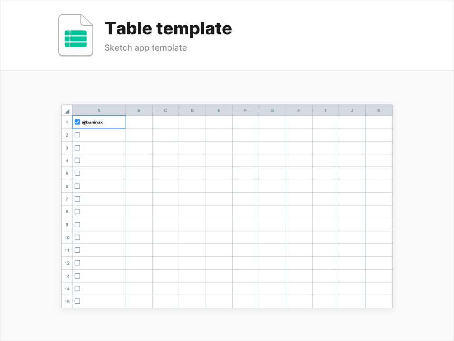Check the box in row 8
Viewport: 454px width, 341px height.
coord(77,212)
